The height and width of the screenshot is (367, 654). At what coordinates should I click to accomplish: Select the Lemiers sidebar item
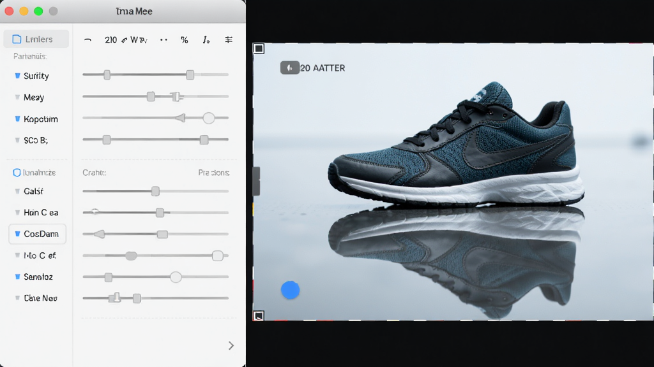click(x=36, y=39)
